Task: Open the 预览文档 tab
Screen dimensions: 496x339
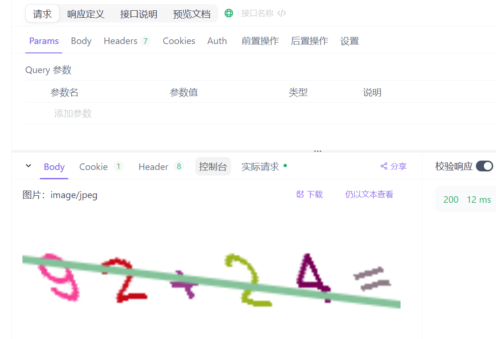Action: [192, 14]
